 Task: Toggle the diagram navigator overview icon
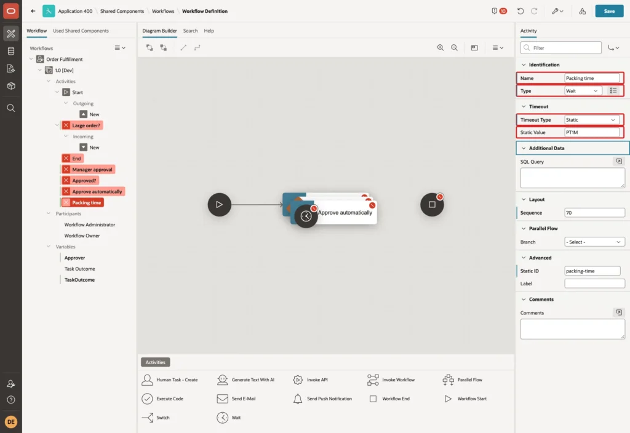pos(474,48)
